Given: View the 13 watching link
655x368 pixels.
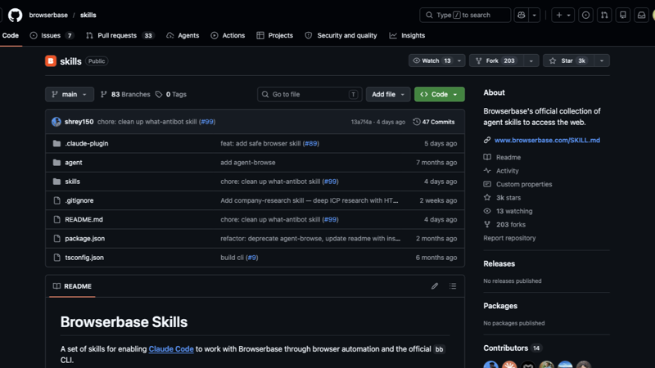Looking at the screenshot, I should (x=514, y=211).
